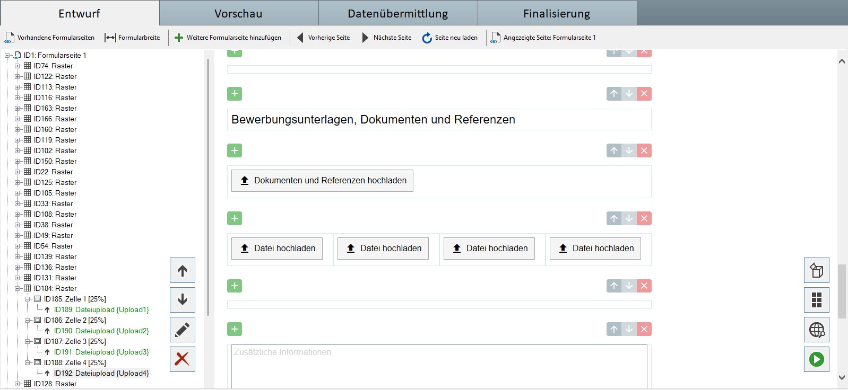The image size is (848, 390).
Task: Move selected element down with arrow button
Action: [x=182, y=300]
